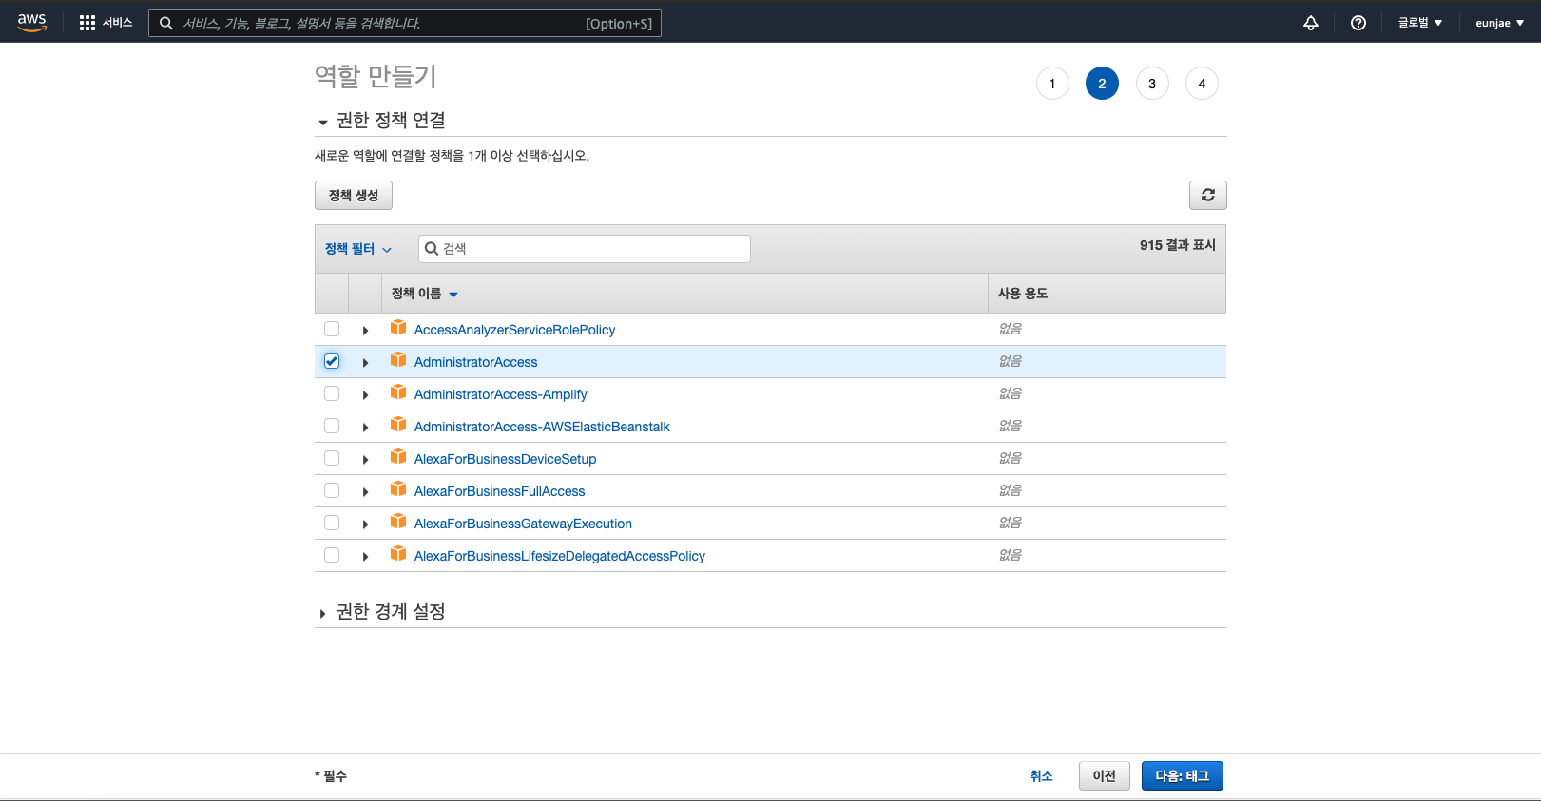Viewport: 1541px width, 801px height.
Task: Go to wizard step 1
Action: (1052, 84)
